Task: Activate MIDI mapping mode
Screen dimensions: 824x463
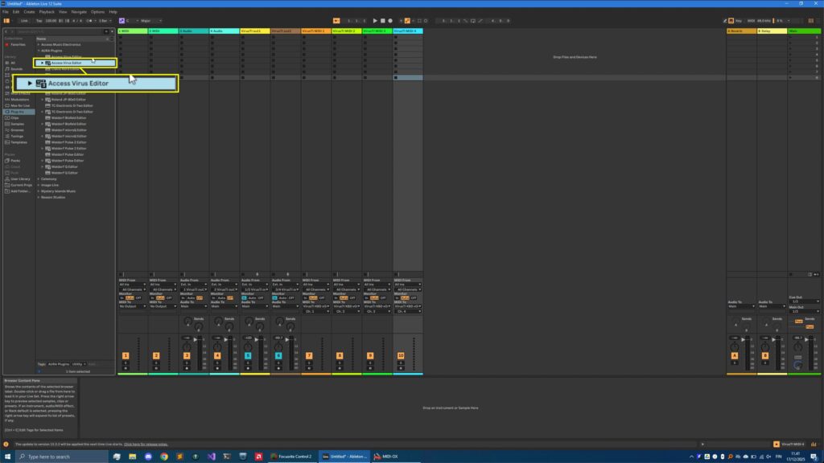Action: tap(750, 20)
